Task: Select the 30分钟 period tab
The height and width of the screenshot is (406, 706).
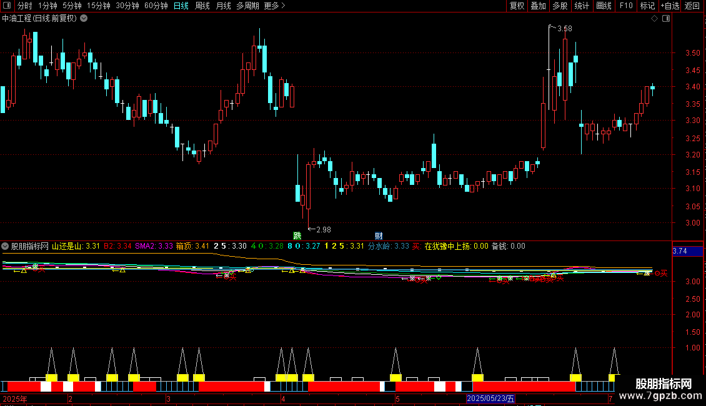Action: click(x=127, y=6)
